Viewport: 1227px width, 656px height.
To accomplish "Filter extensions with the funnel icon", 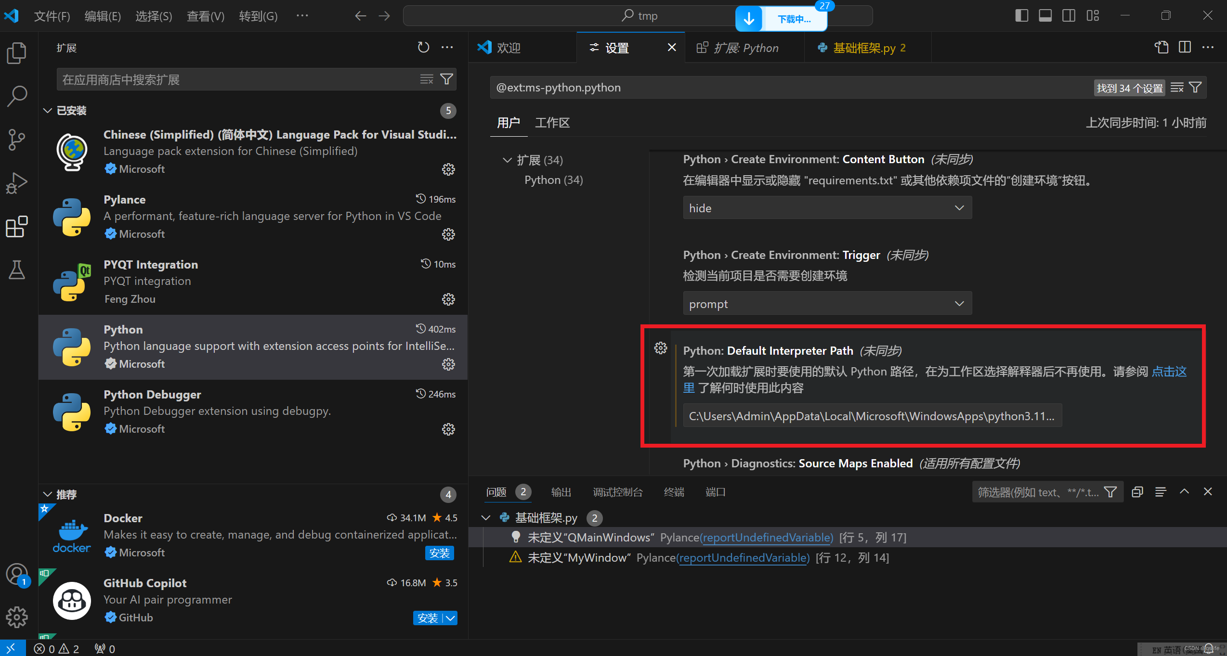I will pos(446,79).
